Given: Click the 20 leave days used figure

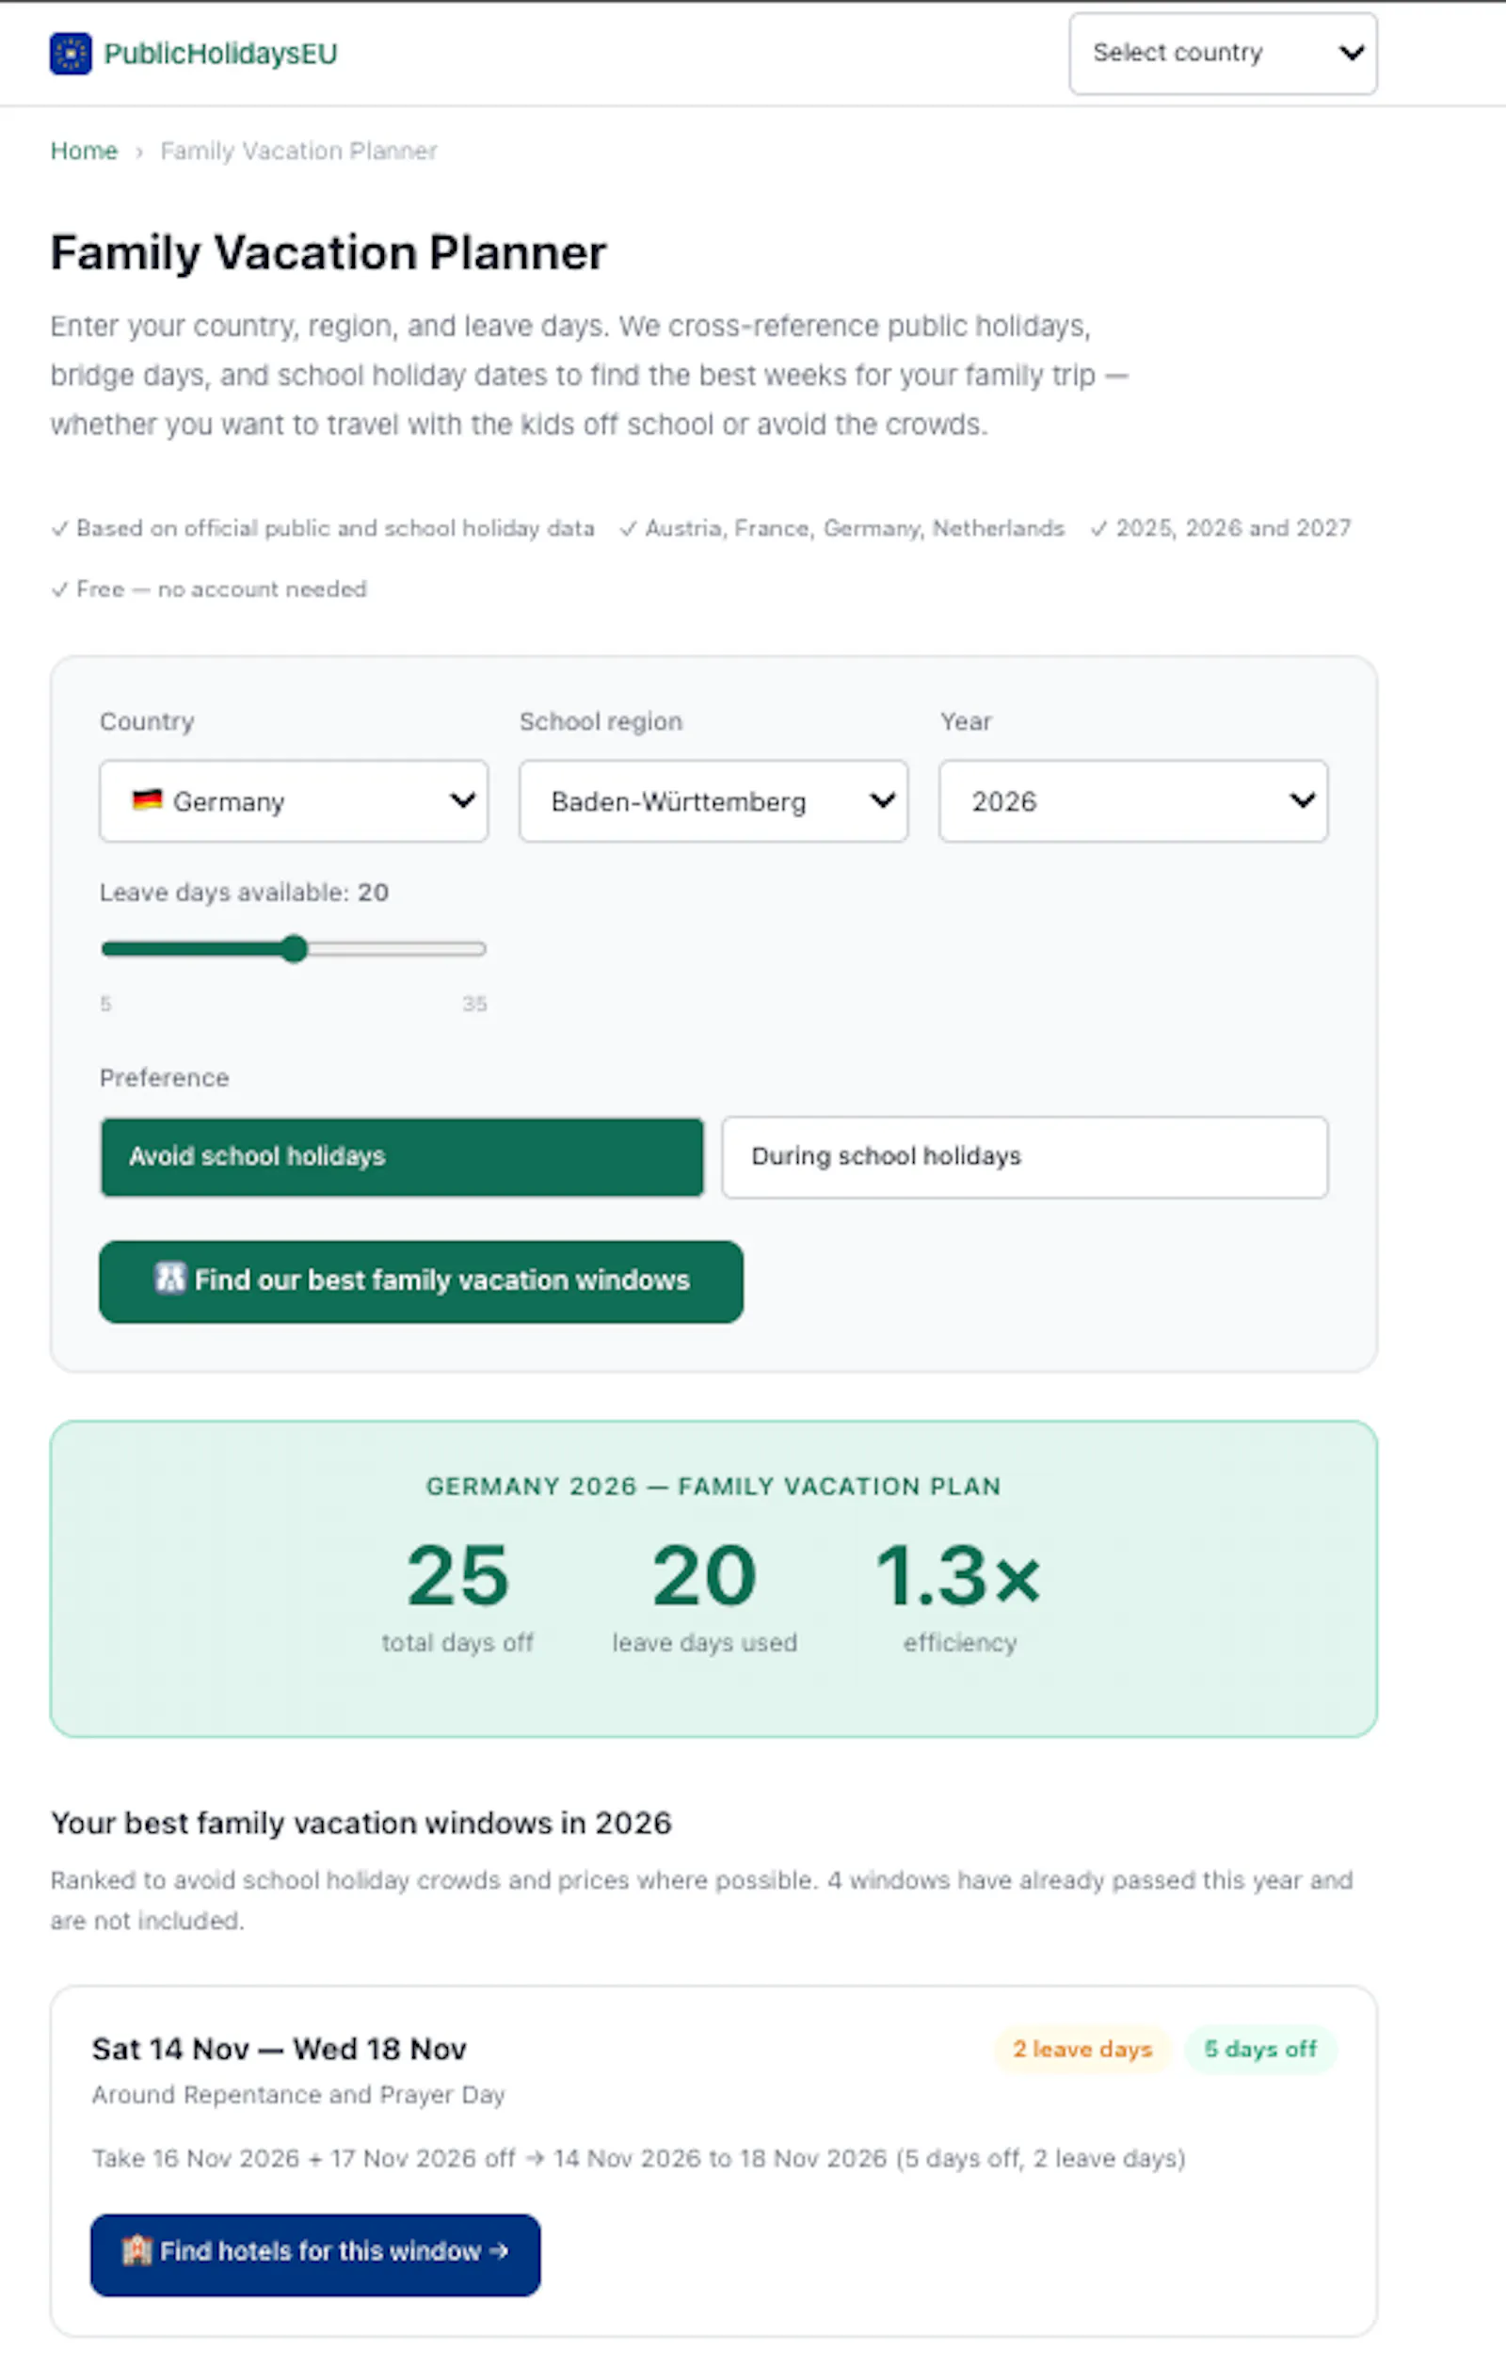Looking at the screenshot, I should coord(704,1576).
